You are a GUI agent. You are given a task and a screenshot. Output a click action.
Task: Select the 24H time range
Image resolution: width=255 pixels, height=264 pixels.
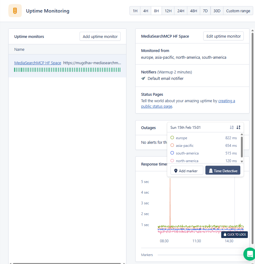(181, 11)
